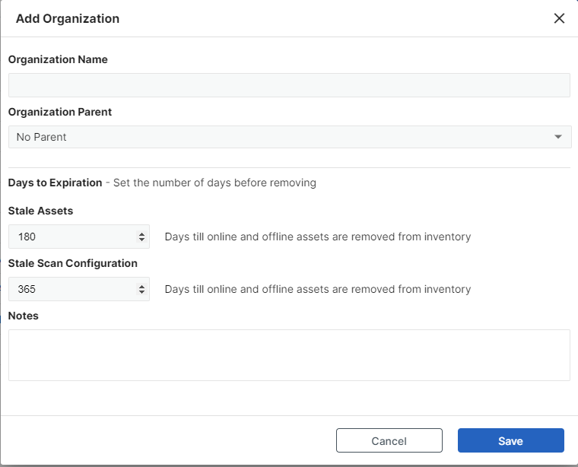
Task: Click the Stale Scan Configuration label
Action: pos(73,263)
